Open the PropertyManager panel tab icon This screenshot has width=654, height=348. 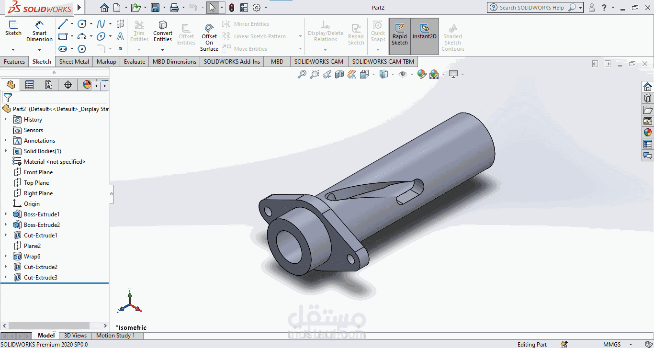[30, 85]
